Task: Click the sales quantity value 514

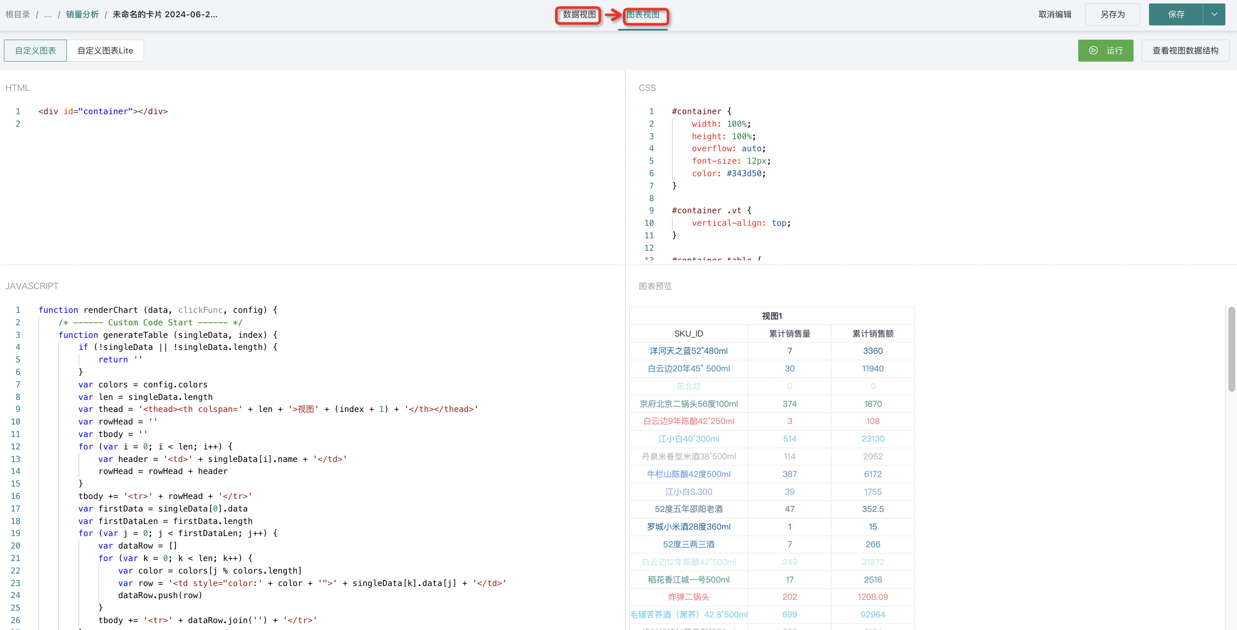Action: (789, 439)
